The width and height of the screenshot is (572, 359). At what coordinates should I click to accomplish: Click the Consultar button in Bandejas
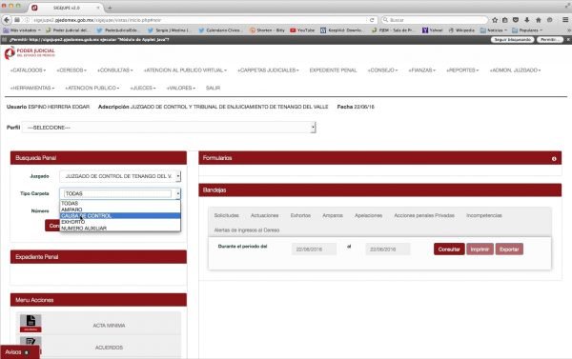(x=449, y=249)
